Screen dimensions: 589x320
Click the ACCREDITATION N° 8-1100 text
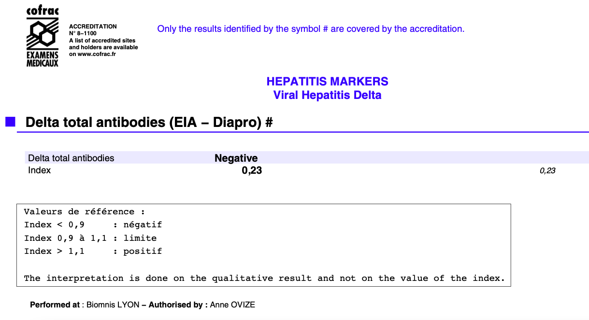[93, 30]
